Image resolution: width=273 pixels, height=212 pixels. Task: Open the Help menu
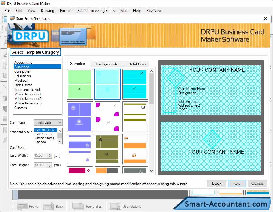[x=137, y=11]
